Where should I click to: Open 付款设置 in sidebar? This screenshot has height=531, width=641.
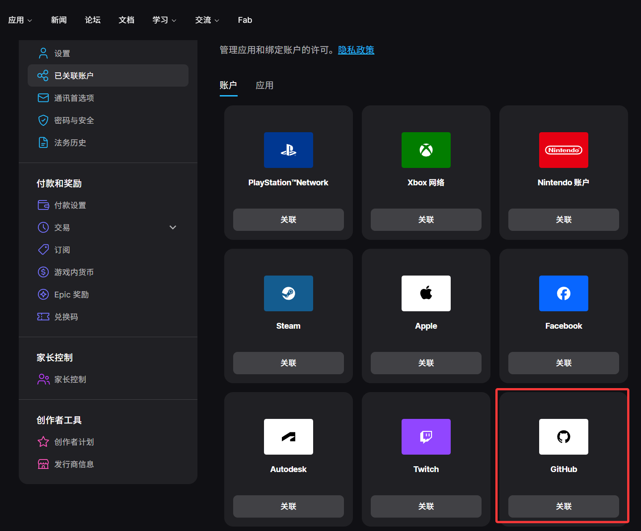108,205
